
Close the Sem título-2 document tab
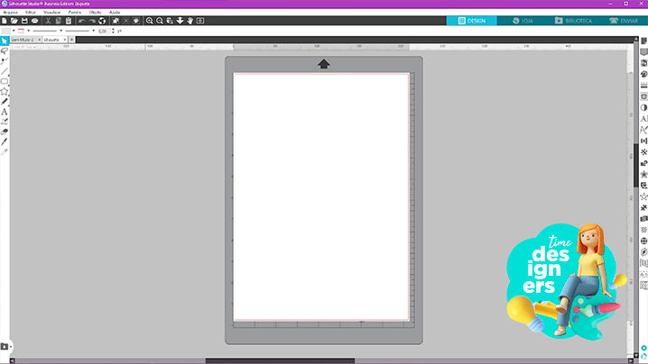click(x=40, y=40)
